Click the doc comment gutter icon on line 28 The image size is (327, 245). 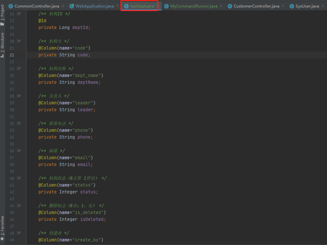click(19, 96)
